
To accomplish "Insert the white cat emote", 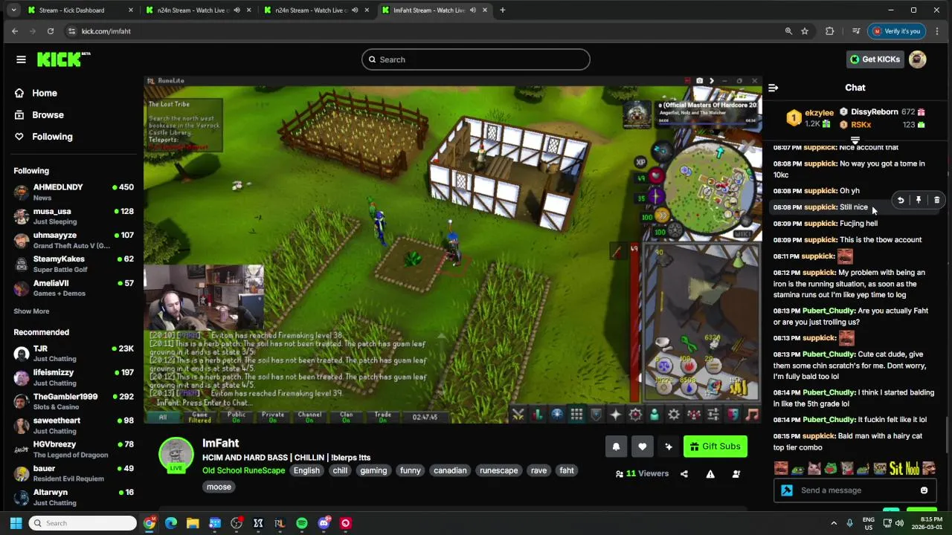I will pos(814,468).
